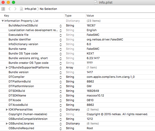Open key stepper for Localization native development row
The width and height of the screenshot is (155, 131).
click(x=60, y=31)
